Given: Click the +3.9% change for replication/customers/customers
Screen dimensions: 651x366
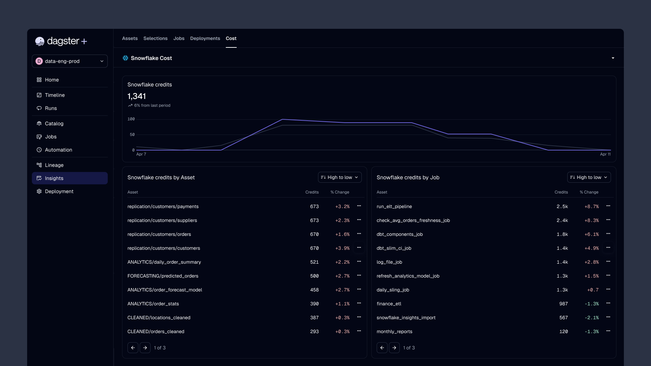Looking at the screenshot, I should [x=342, y=248].
